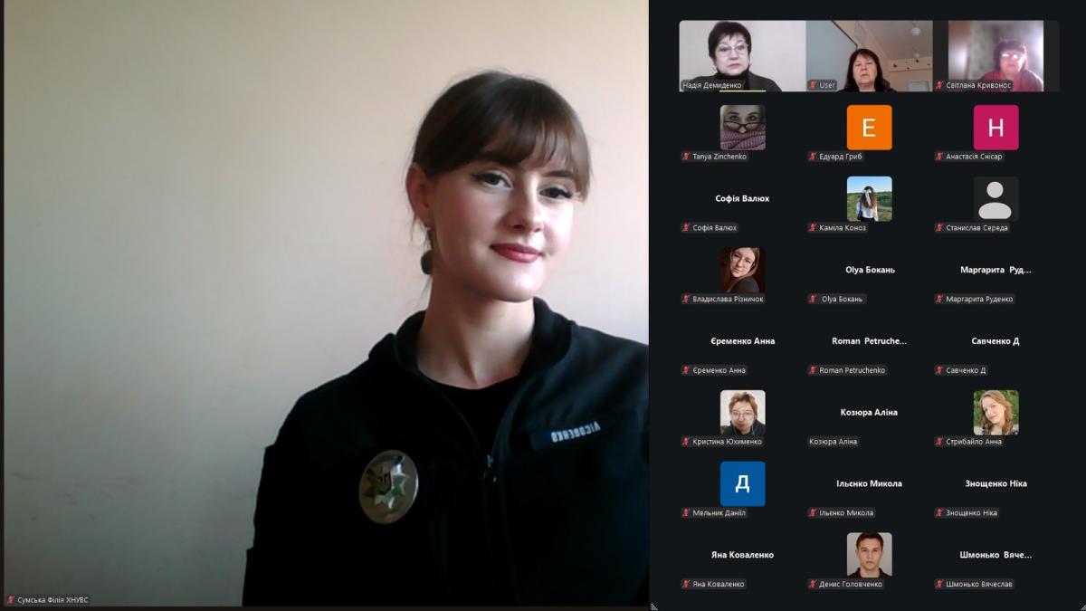Click the large truncated name 'Маргарита Руд...'

(x=995, y=270)
